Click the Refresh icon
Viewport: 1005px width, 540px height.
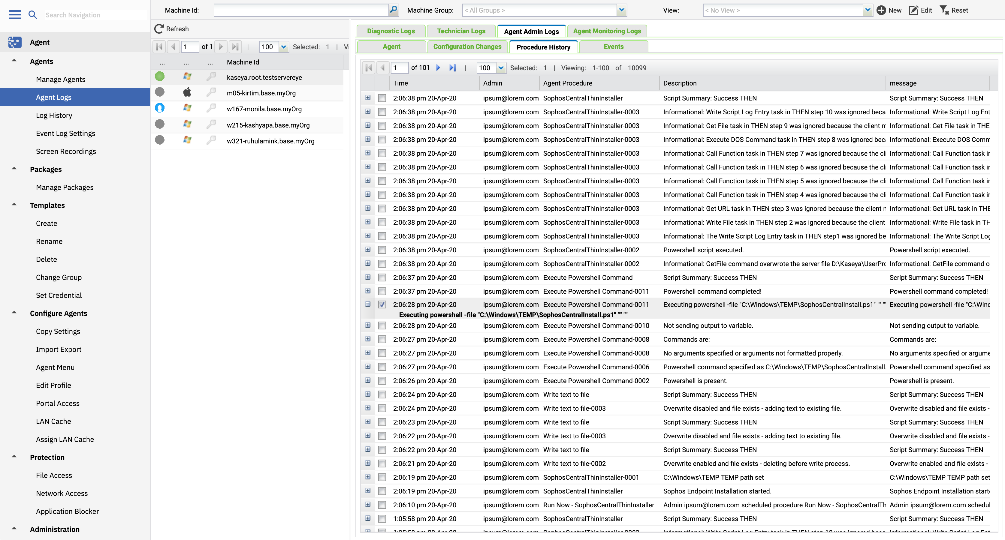click(159, 29)
